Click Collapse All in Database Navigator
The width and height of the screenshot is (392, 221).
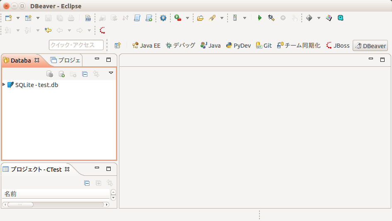point(85,74)
